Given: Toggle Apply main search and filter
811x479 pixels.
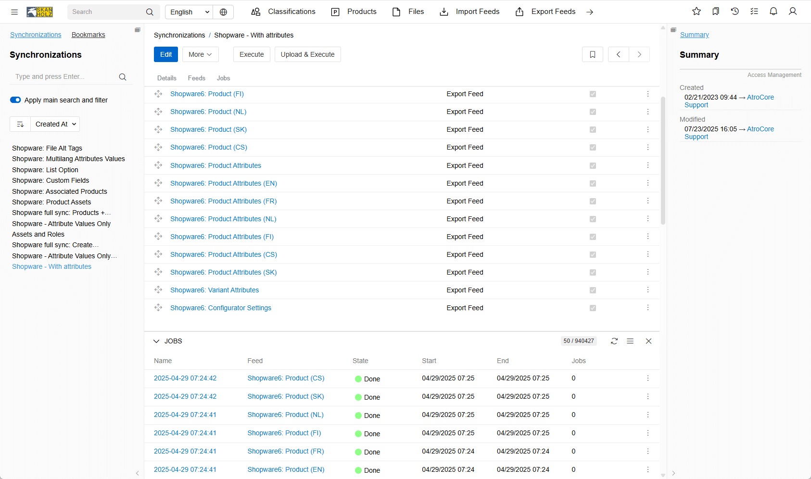Looking at the screenshot, I should [15, 100].
